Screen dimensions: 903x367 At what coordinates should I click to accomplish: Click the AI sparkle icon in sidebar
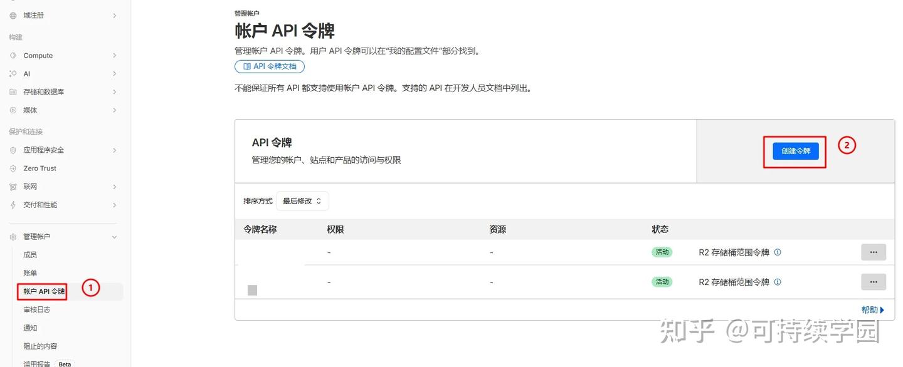[13, 74]
